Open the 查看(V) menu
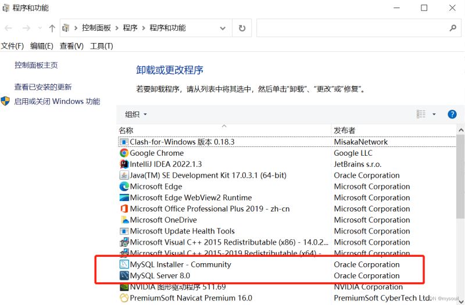This screenshot has width=465, height=305. 71,46
